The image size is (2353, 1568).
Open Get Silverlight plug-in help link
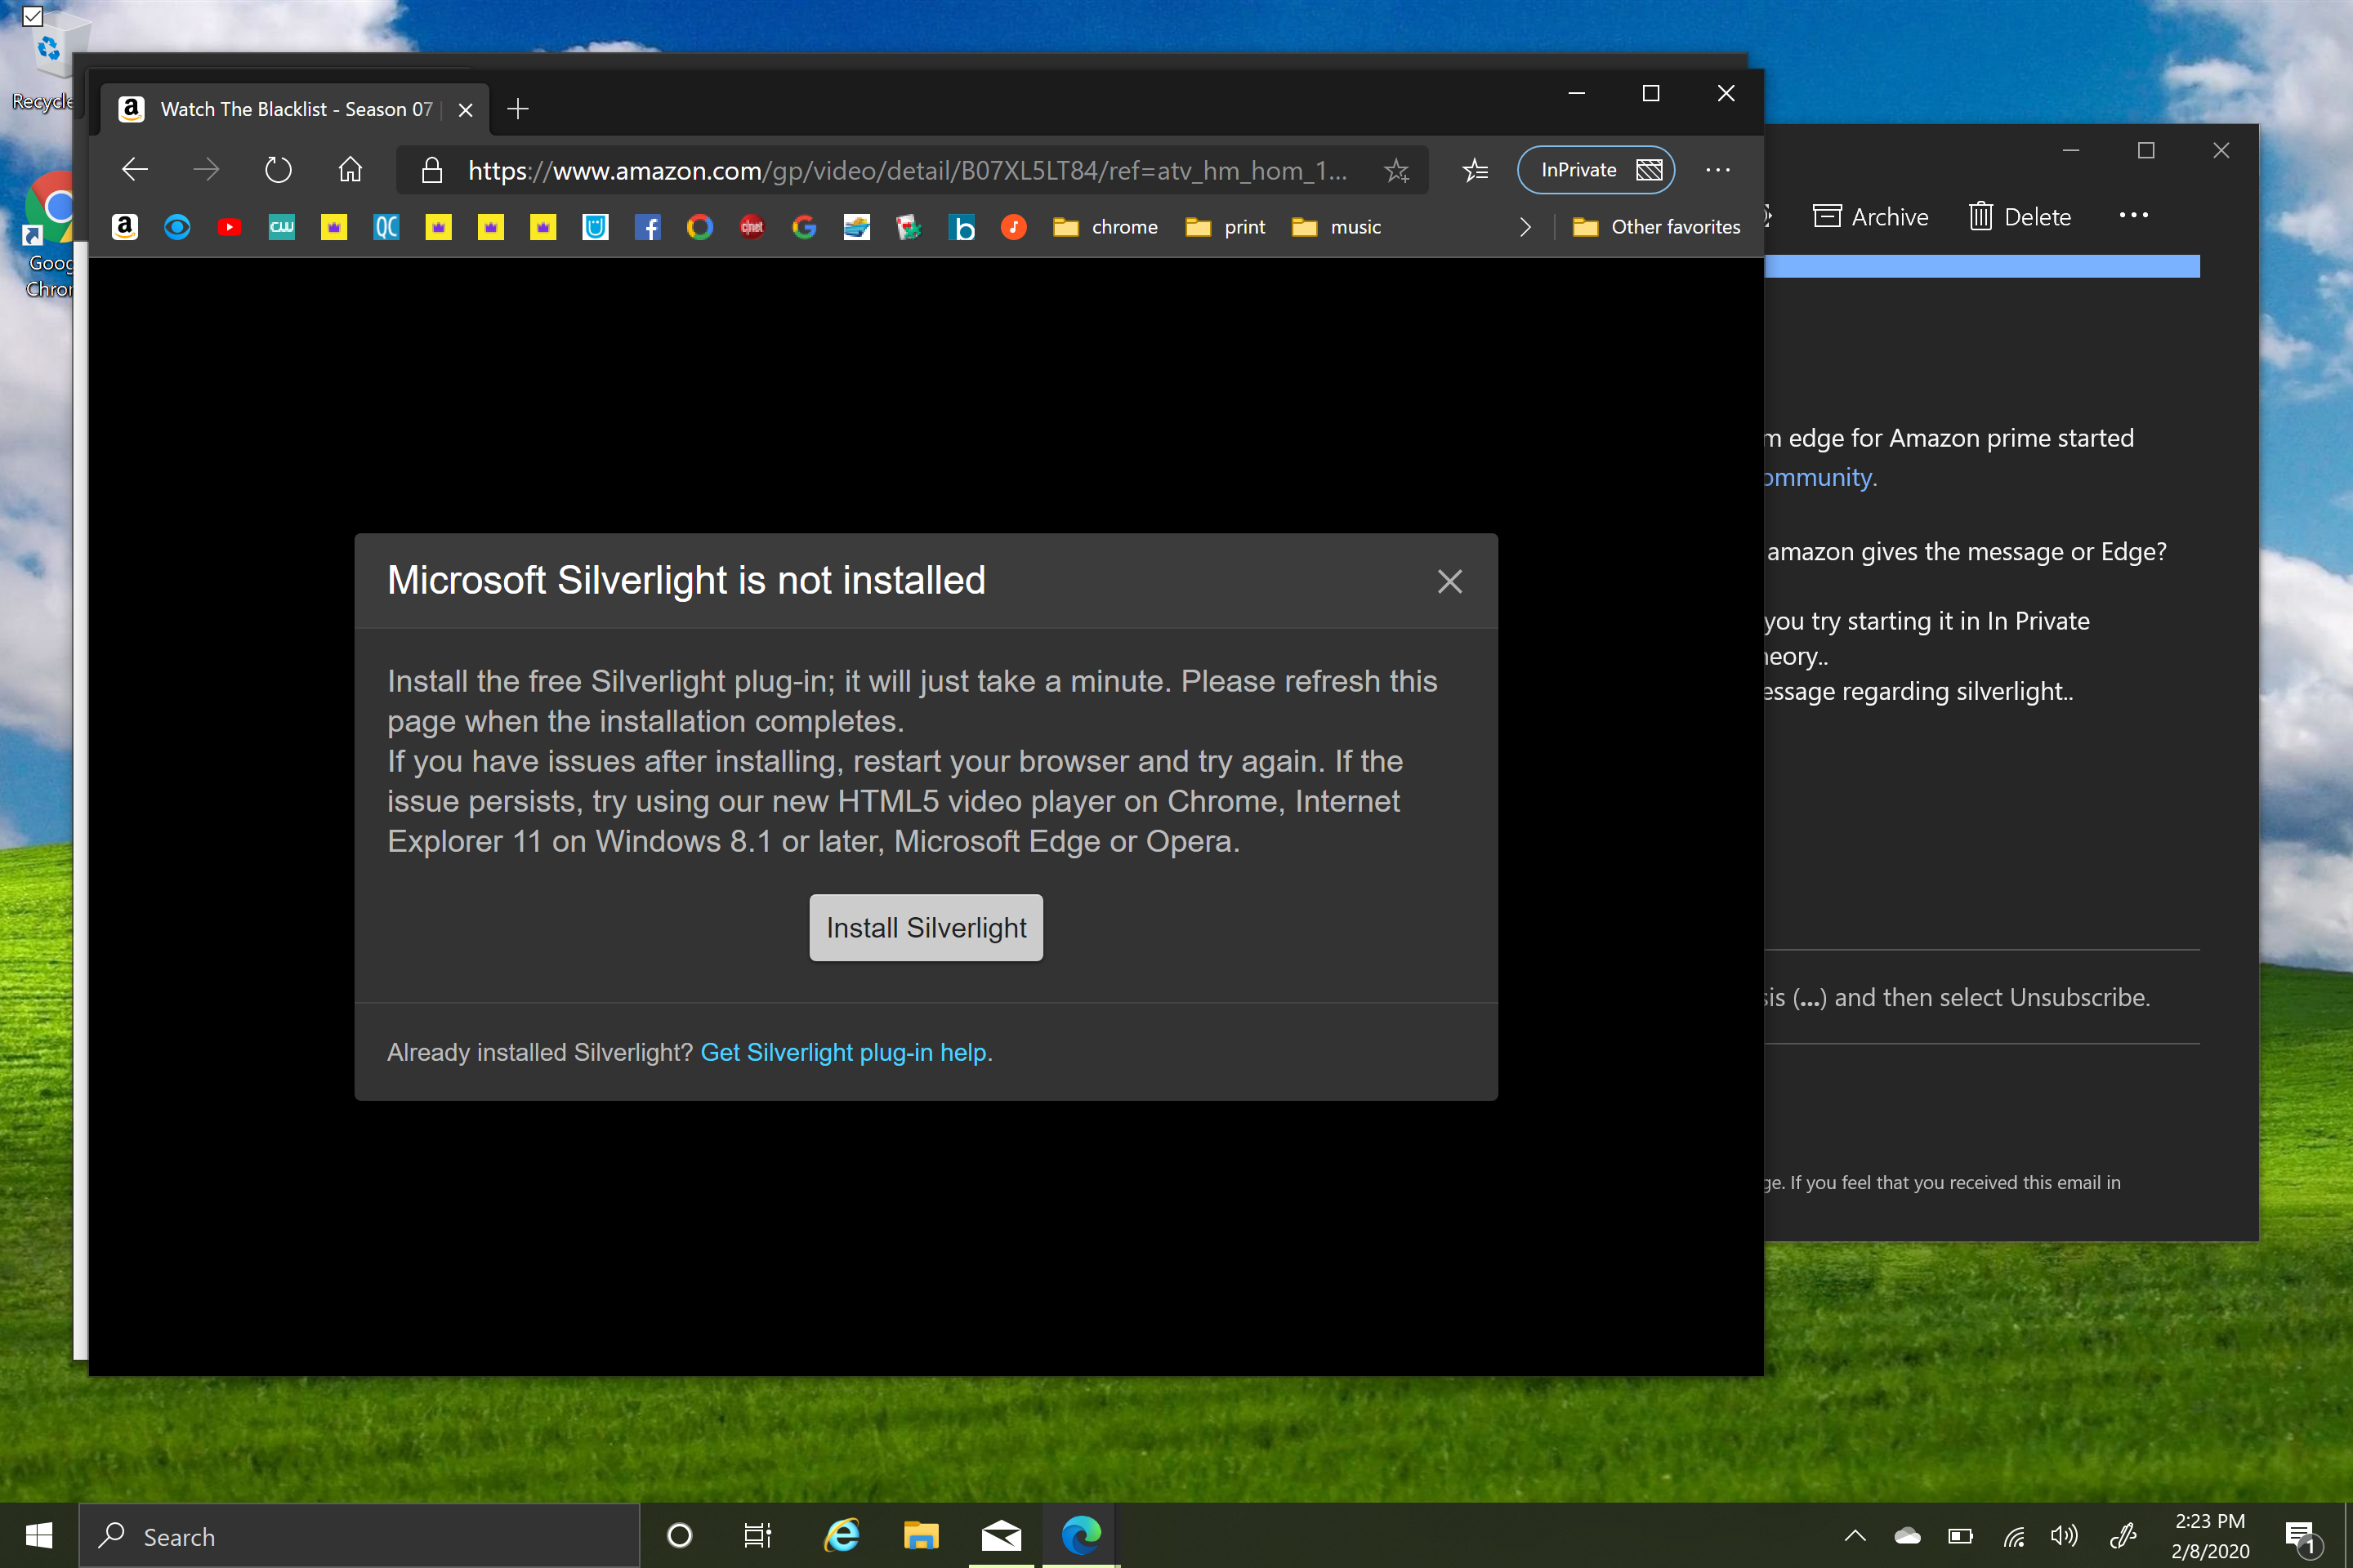point(842,1052)
